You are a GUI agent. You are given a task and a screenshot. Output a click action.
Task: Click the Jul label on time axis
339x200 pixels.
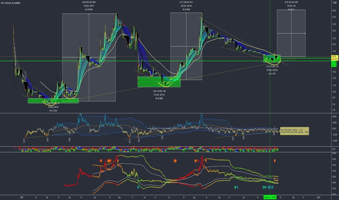[169, 197]
